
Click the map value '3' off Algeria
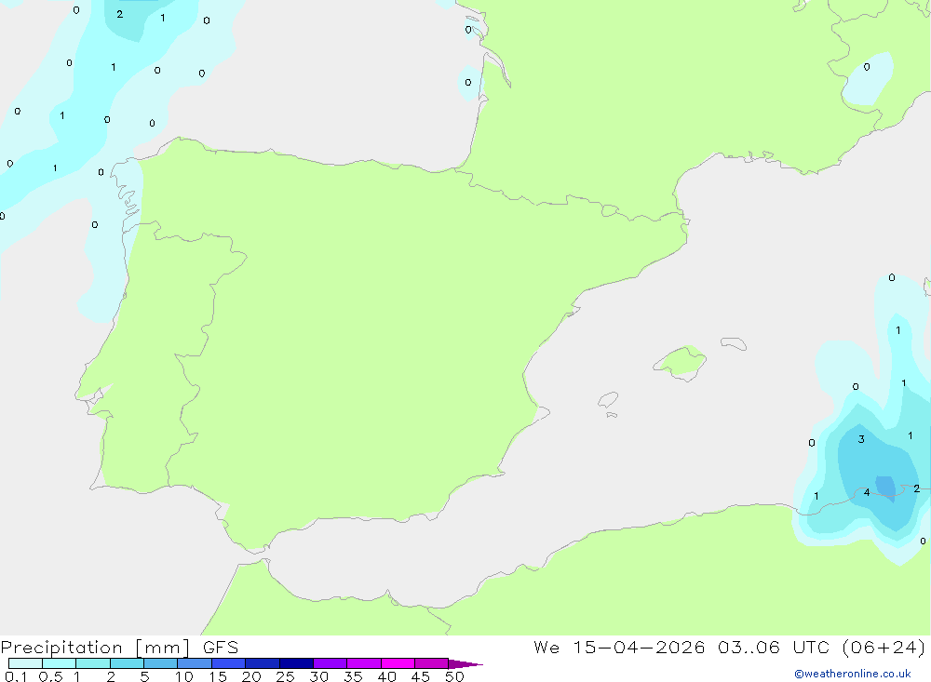click(x=861, y=439)
